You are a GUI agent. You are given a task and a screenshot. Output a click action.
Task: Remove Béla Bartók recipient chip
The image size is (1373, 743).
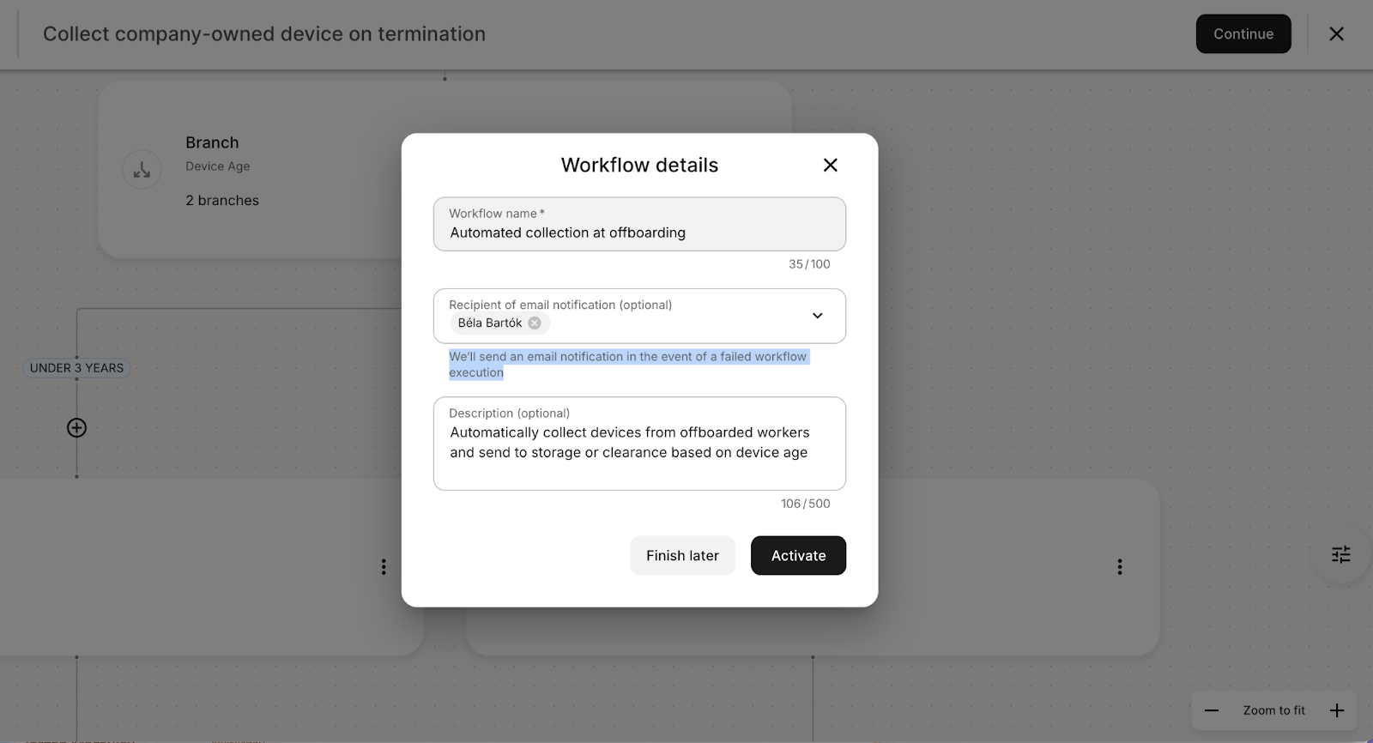click(x=535, y=323)
